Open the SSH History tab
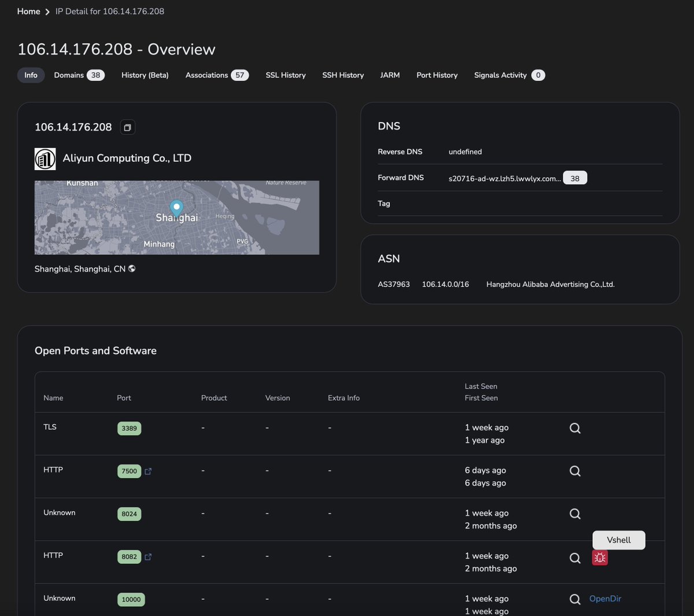The height and width of the screenshot is (616, 694). coord(343,75)
